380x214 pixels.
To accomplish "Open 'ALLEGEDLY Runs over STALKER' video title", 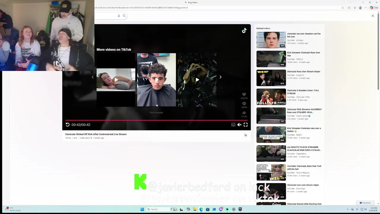I will pyautogui.click(x=304, y=111).
